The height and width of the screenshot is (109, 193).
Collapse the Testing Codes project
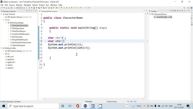(x=1, y=48)
